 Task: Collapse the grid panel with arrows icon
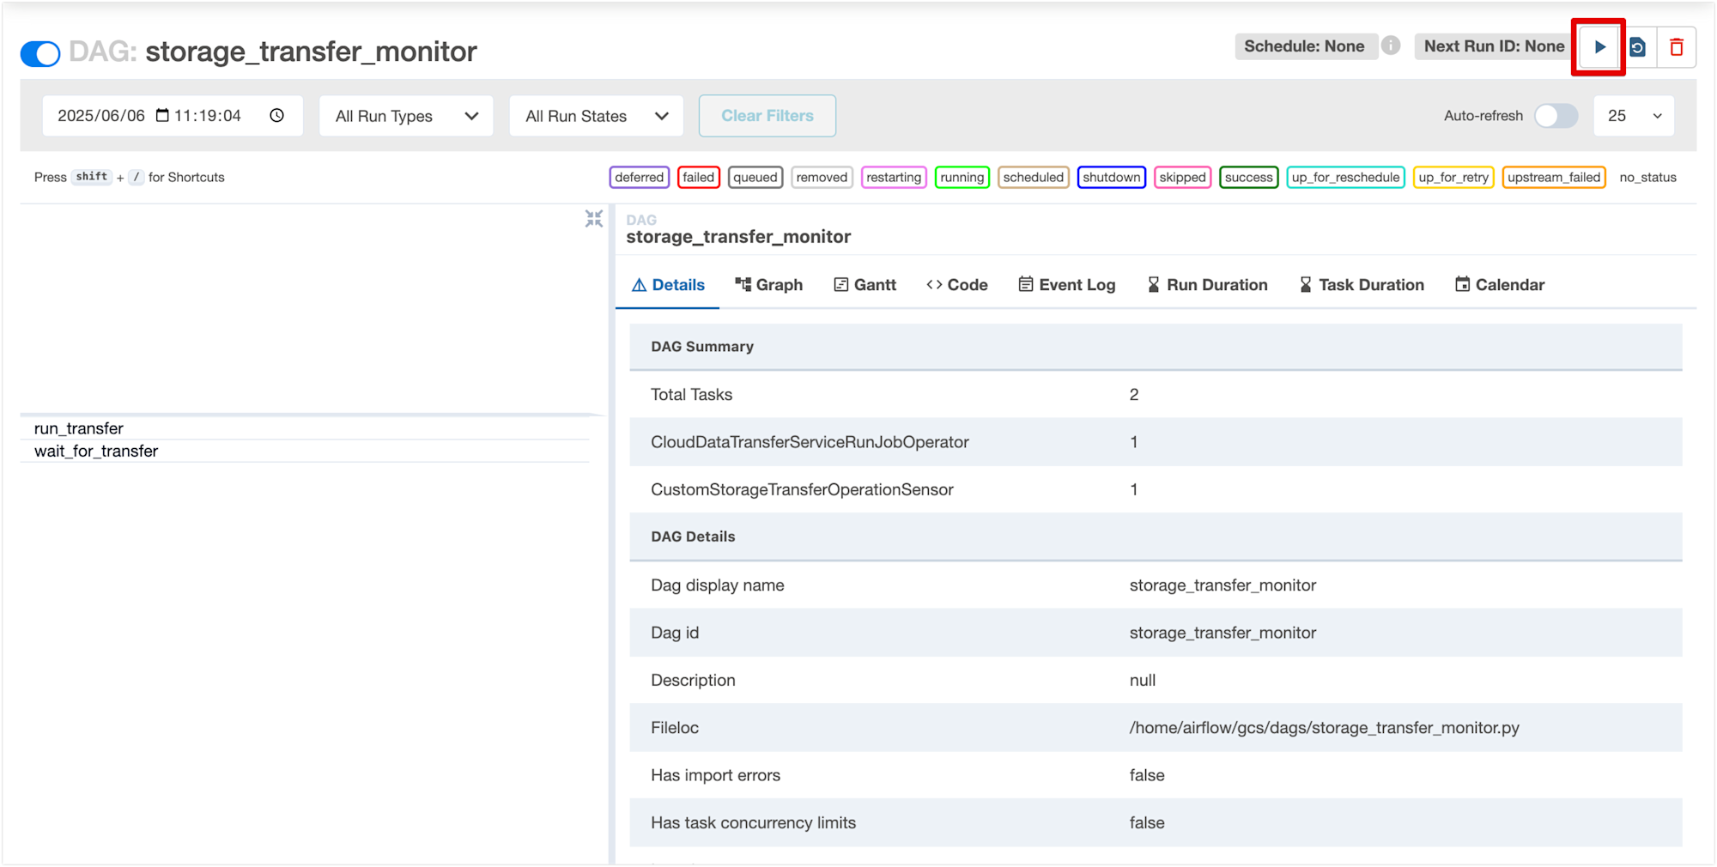[x=594, y=219]
